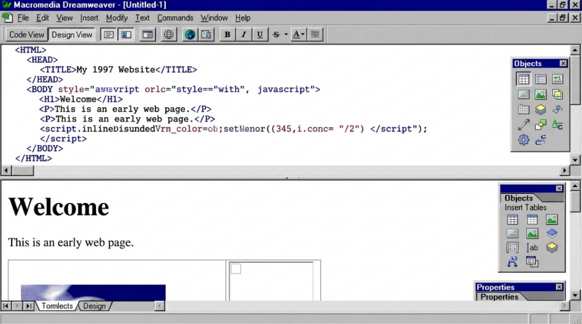Click the layers stack icon in Objects panel
Viewport: 582px width, 324px height.
(x=541, y=109)
